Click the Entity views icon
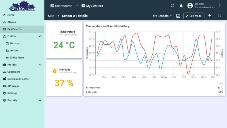The image size is (227, 128). (7, 58)
